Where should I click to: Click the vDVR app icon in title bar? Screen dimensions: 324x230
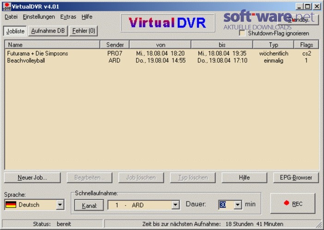pyautogui.click(x=6, y=6)
